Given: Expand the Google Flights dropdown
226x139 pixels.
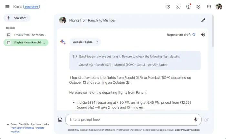Looking at the screenshot, I should (85, 42).
